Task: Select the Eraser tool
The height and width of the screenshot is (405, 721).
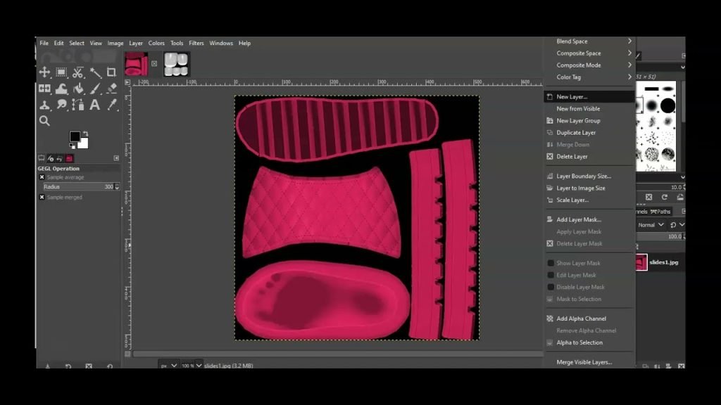Action: (111, 89)
